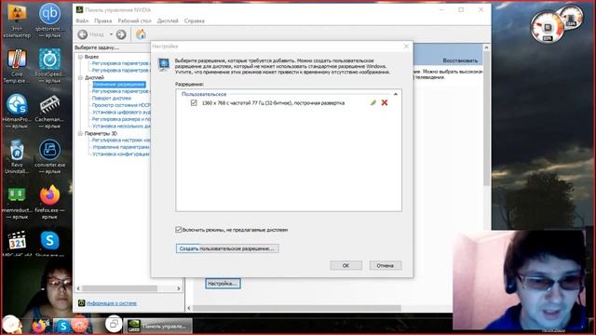Click the OK button in dialog

(x=345, y=265)
